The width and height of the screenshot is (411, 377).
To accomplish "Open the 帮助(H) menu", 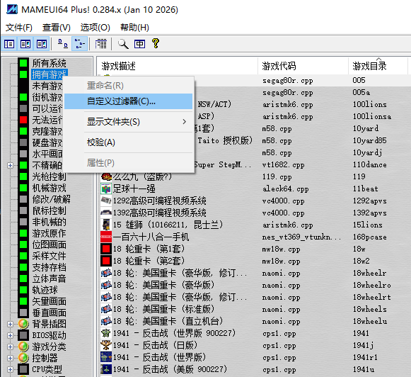I will (x=134, y=28).
